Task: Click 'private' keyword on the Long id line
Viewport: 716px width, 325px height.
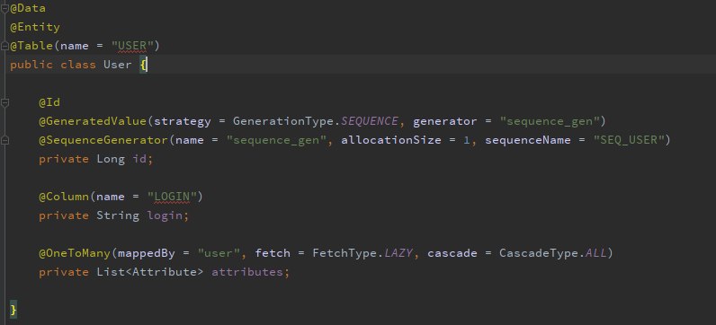Action: pyautogui.click(x=64, y=159)
